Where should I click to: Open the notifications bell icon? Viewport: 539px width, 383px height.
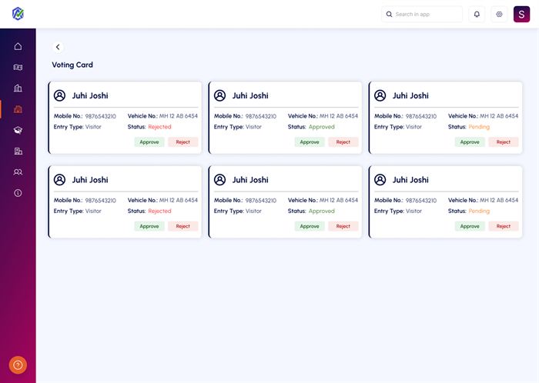tap(477, 15)
